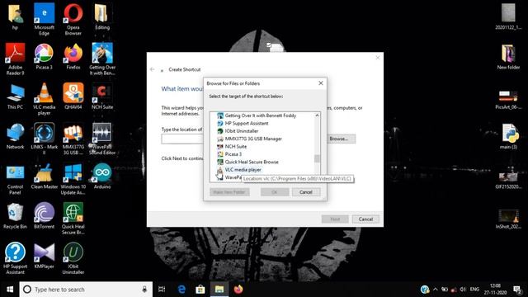
Task: Click the microphone icon in search box
Action: click(x=144, y=290)
